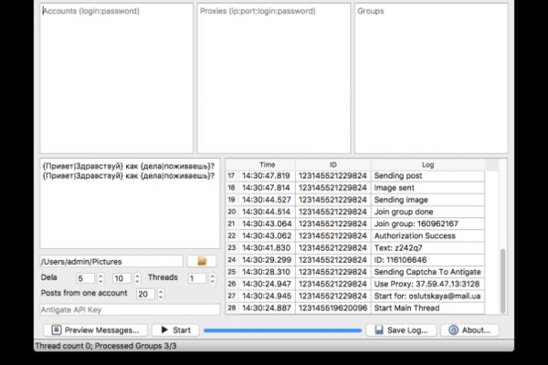Open the About dialog
The image size is (548, 365).
pyautogui.click(x=469, y=330)
